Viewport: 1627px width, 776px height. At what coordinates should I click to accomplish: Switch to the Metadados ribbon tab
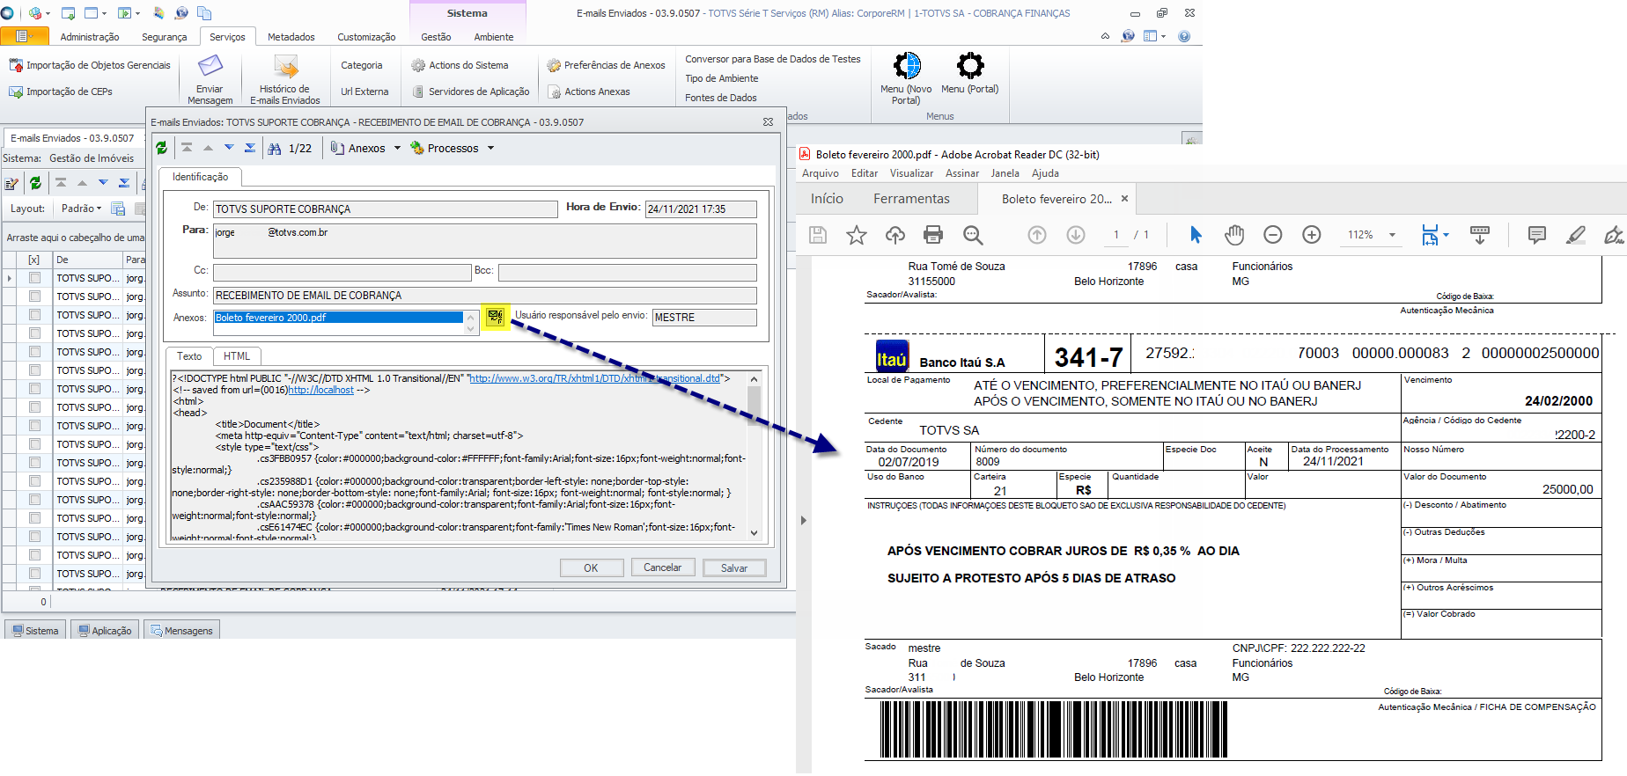291,37
